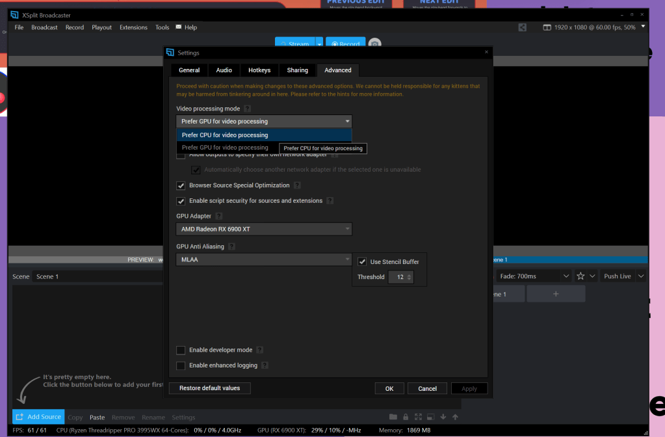Click the Threshold value field showing 12

tap(401, 277)
